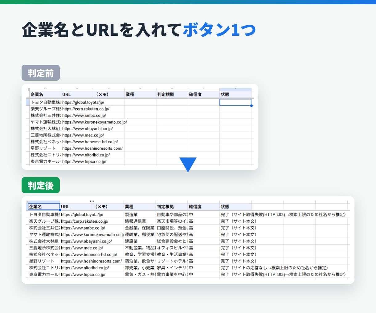Select the 教育,学習支援 industry cell
Image resolution: width=376 pixels, height=313 pixels.
pyautogui.click(x=140, y=254)
